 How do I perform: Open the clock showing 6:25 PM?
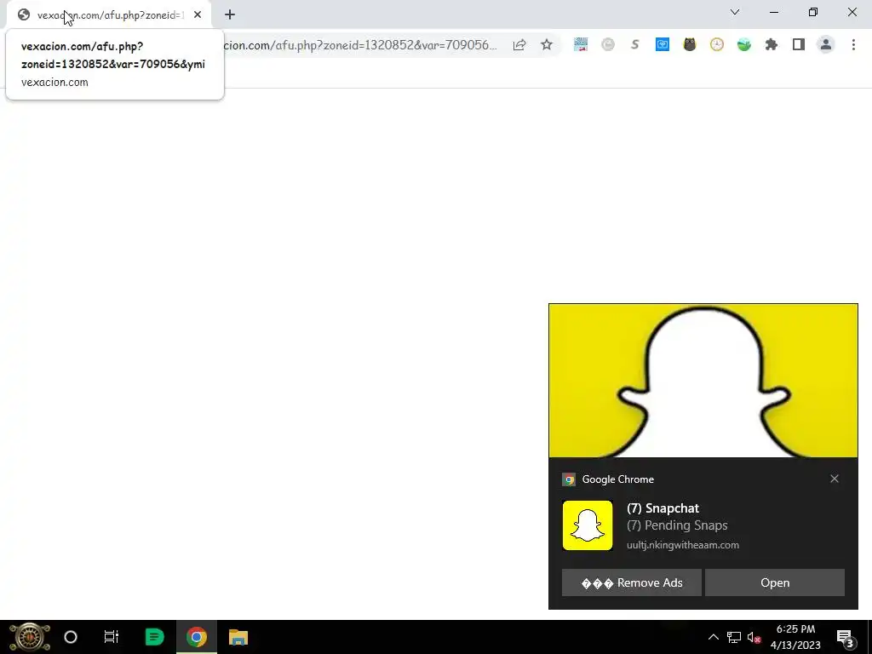(795, 637)
